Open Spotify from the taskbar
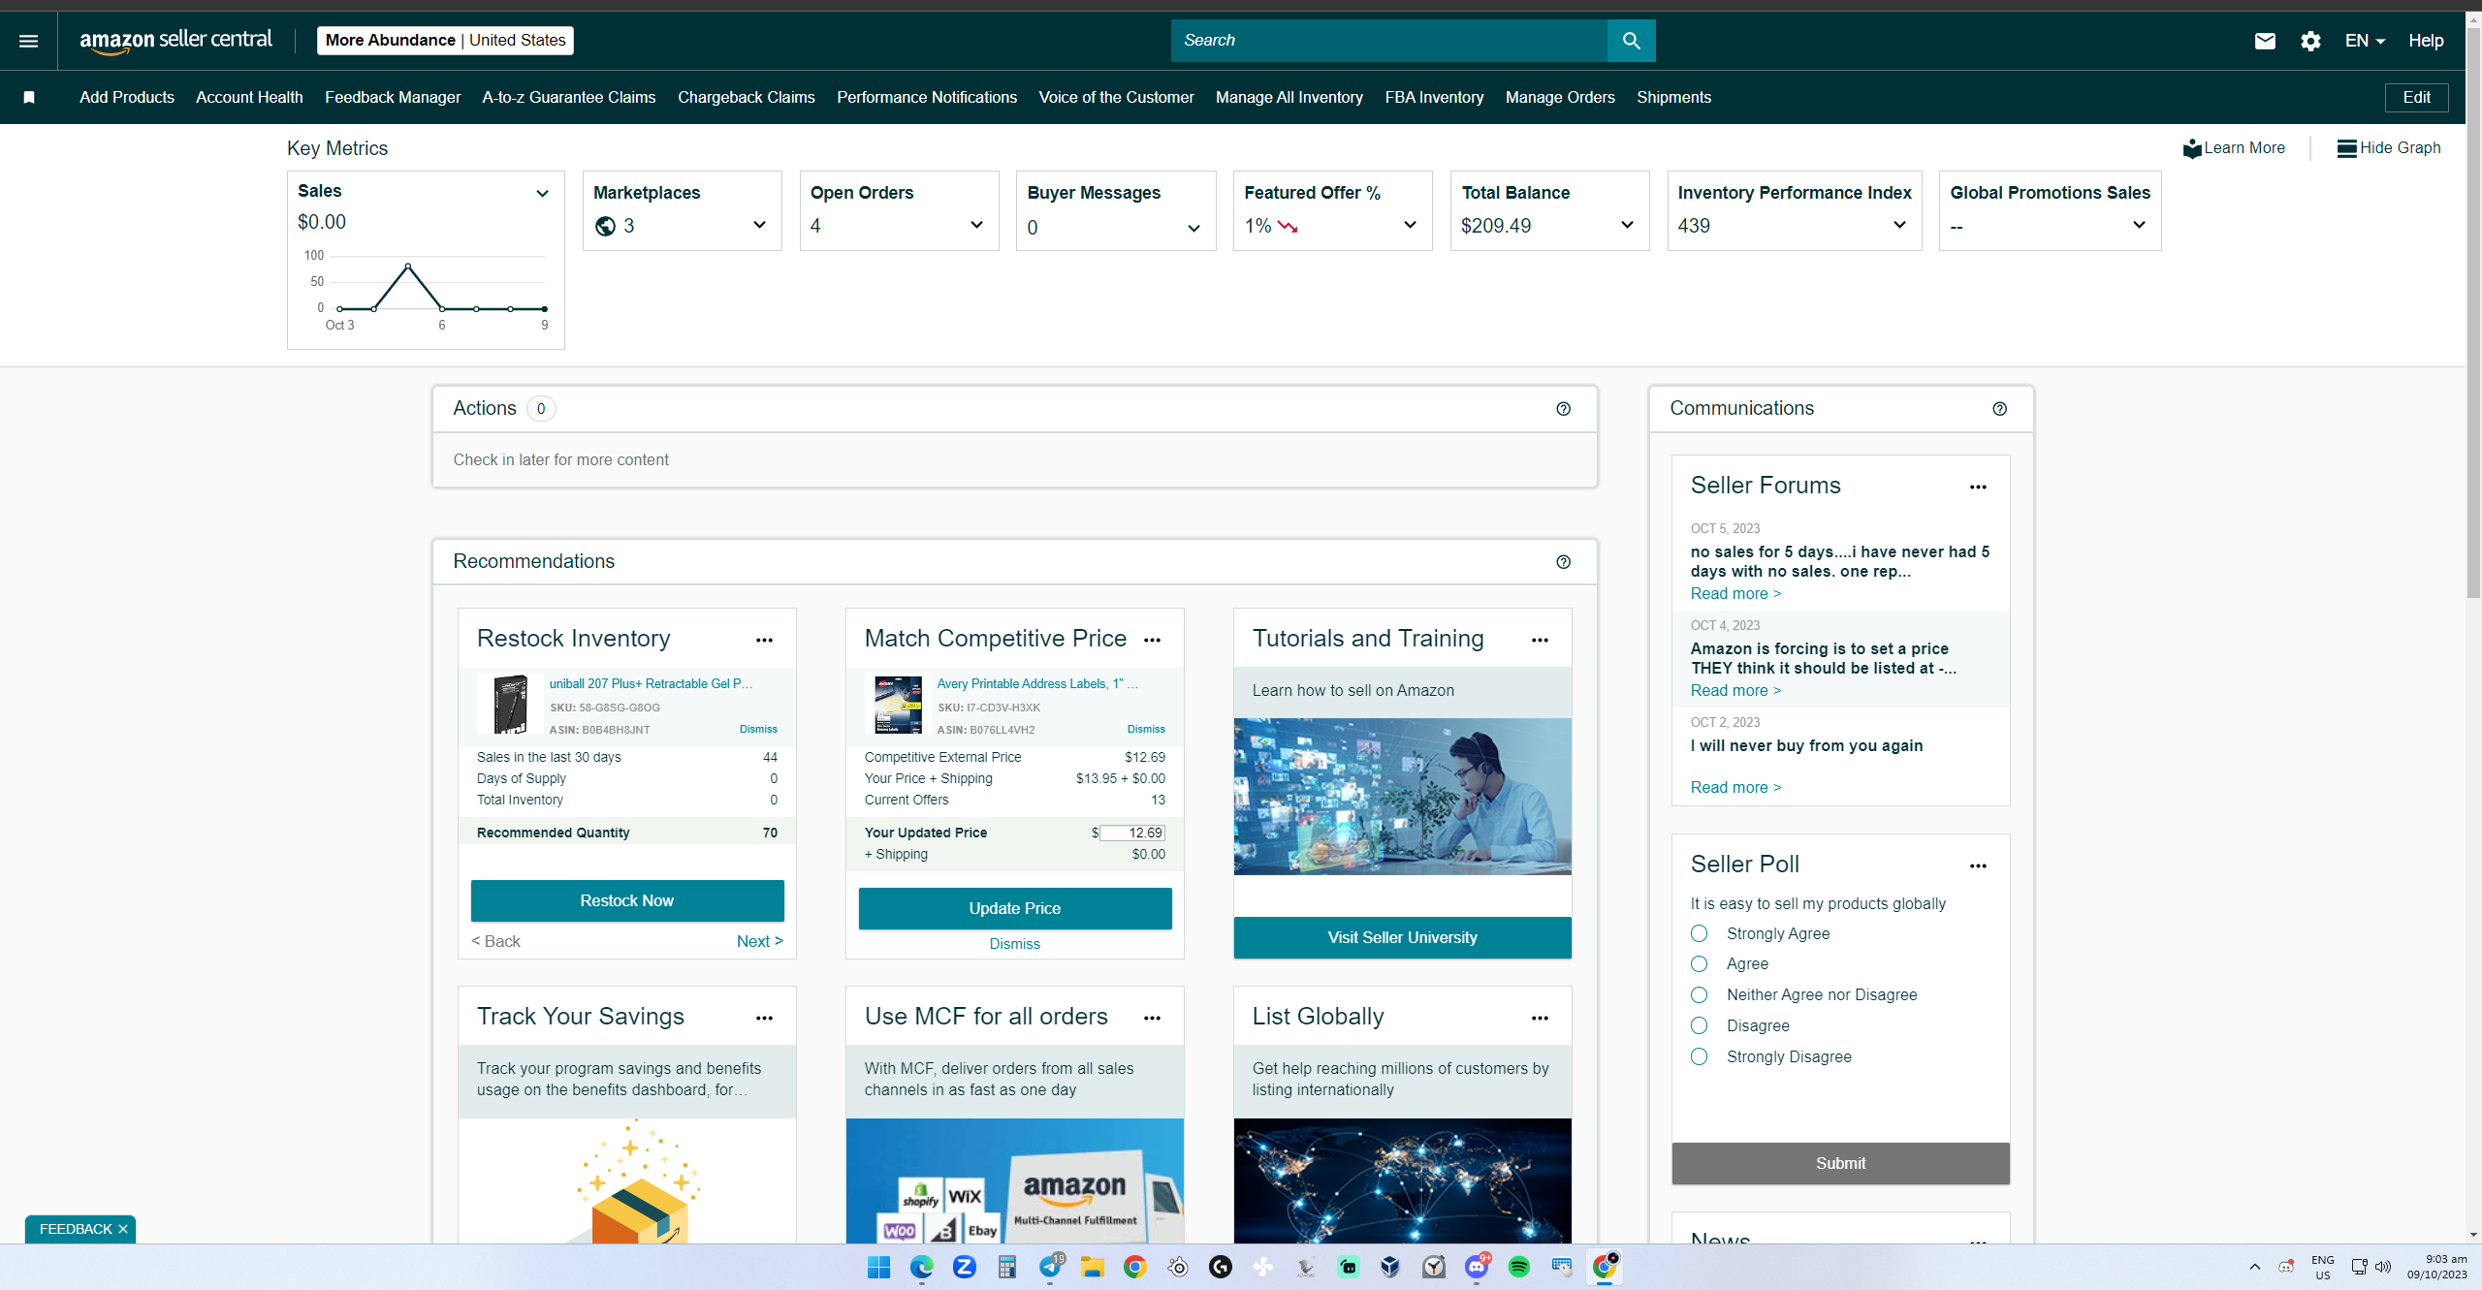The image size is (2482, 1290). 1519,1267
